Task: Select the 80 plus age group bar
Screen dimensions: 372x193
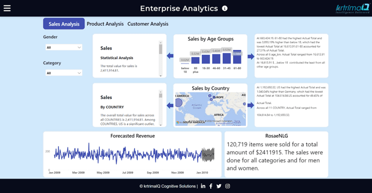Action: (195, 60)
